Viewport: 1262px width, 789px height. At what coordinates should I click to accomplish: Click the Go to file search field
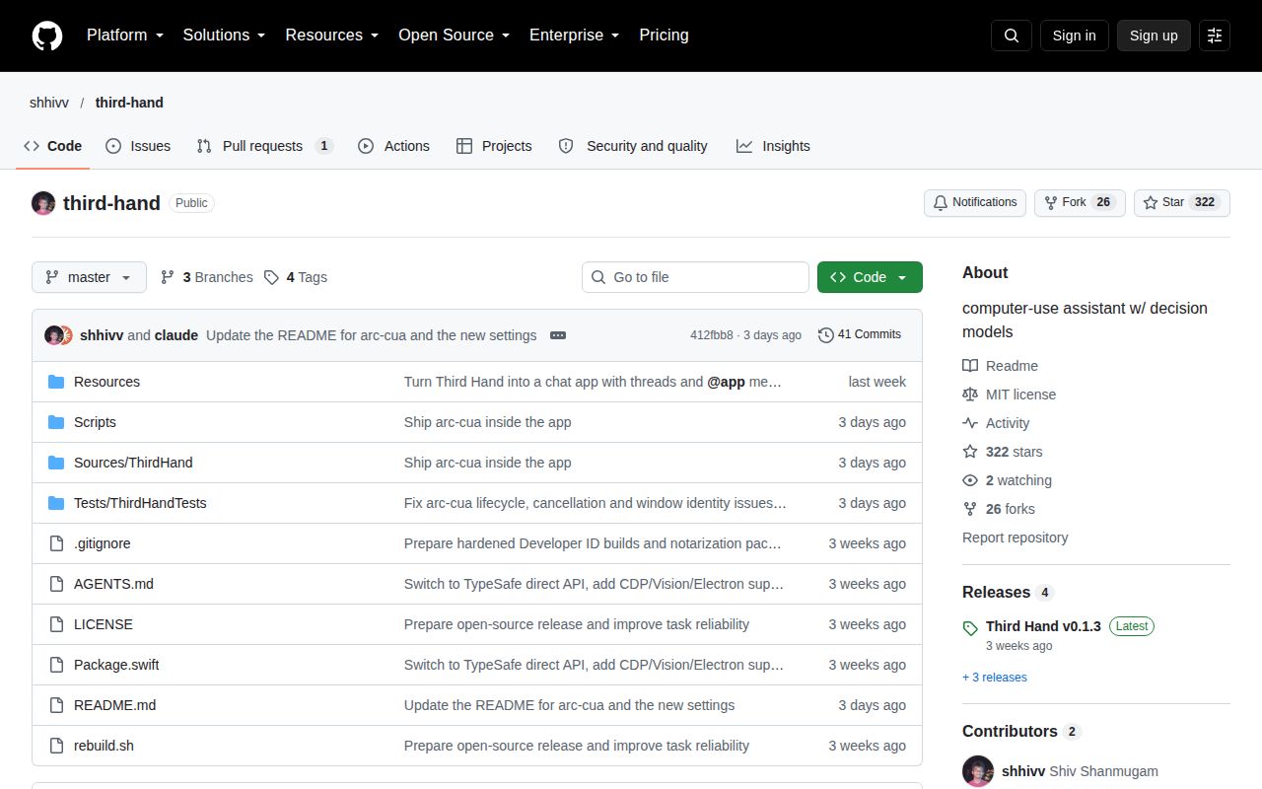coord(695,277)
